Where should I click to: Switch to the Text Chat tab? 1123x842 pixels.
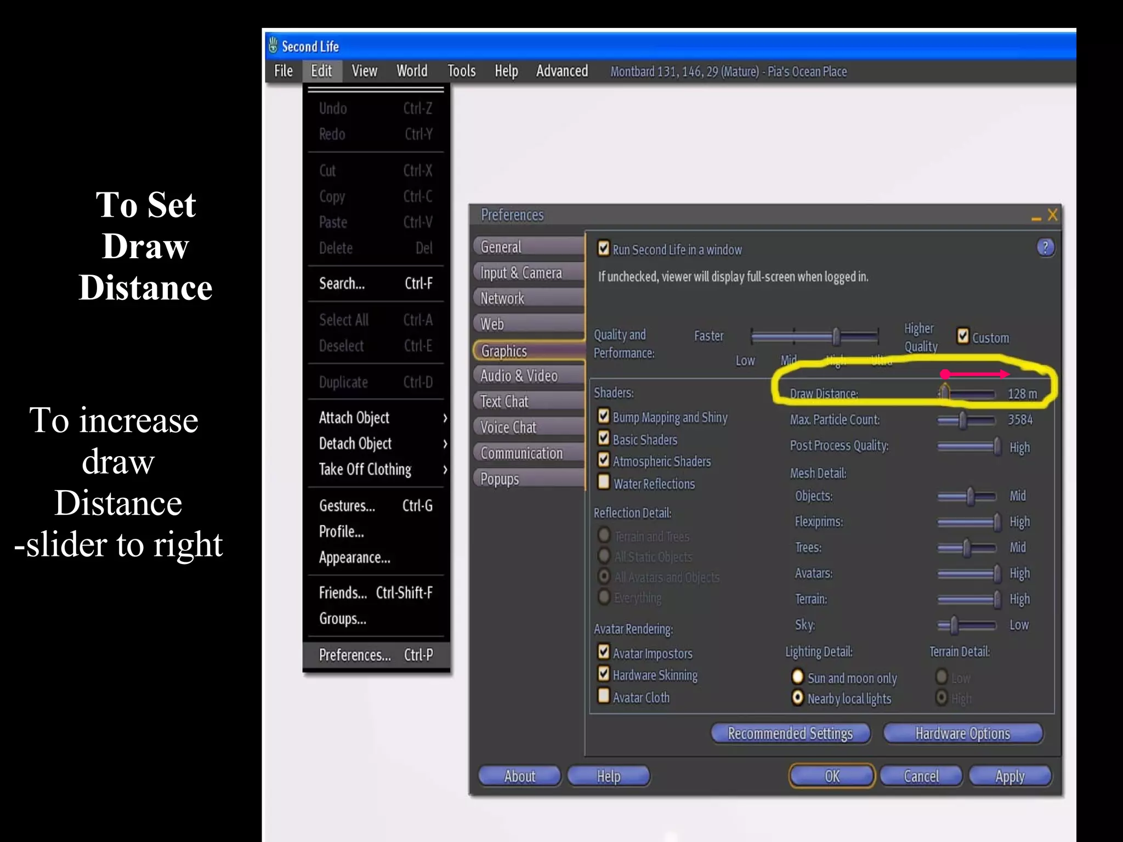(x=529, y=401)
